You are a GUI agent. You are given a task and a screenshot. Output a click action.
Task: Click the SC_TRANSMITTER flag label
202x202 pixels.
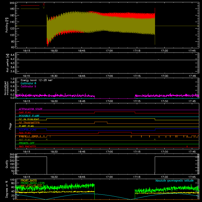point(29,123)
